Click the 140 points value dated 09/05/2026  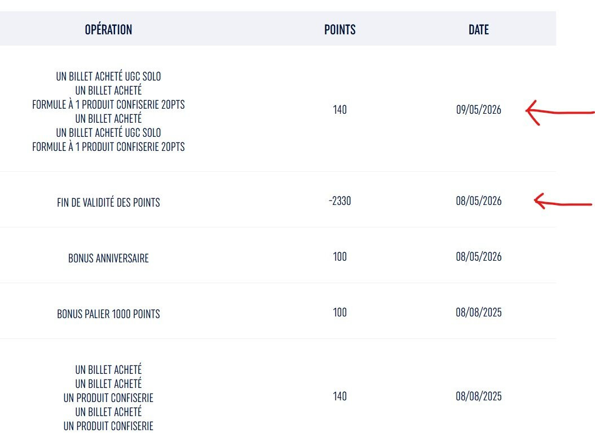pos(340,110)
